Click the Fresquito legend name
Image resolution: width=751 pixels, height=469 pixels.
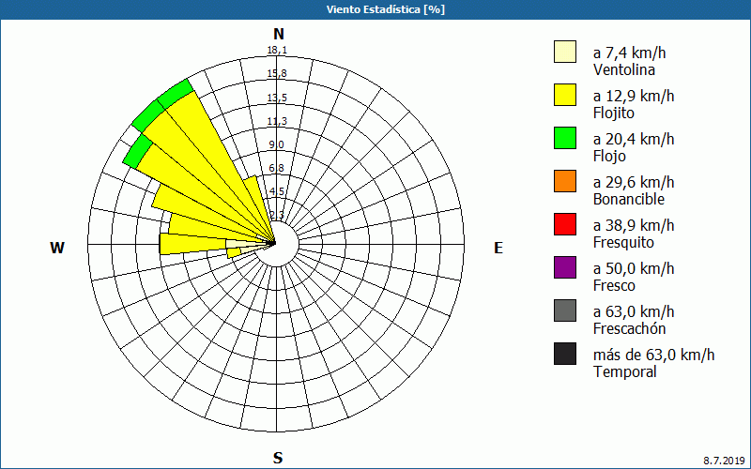(x=623, y=242)
